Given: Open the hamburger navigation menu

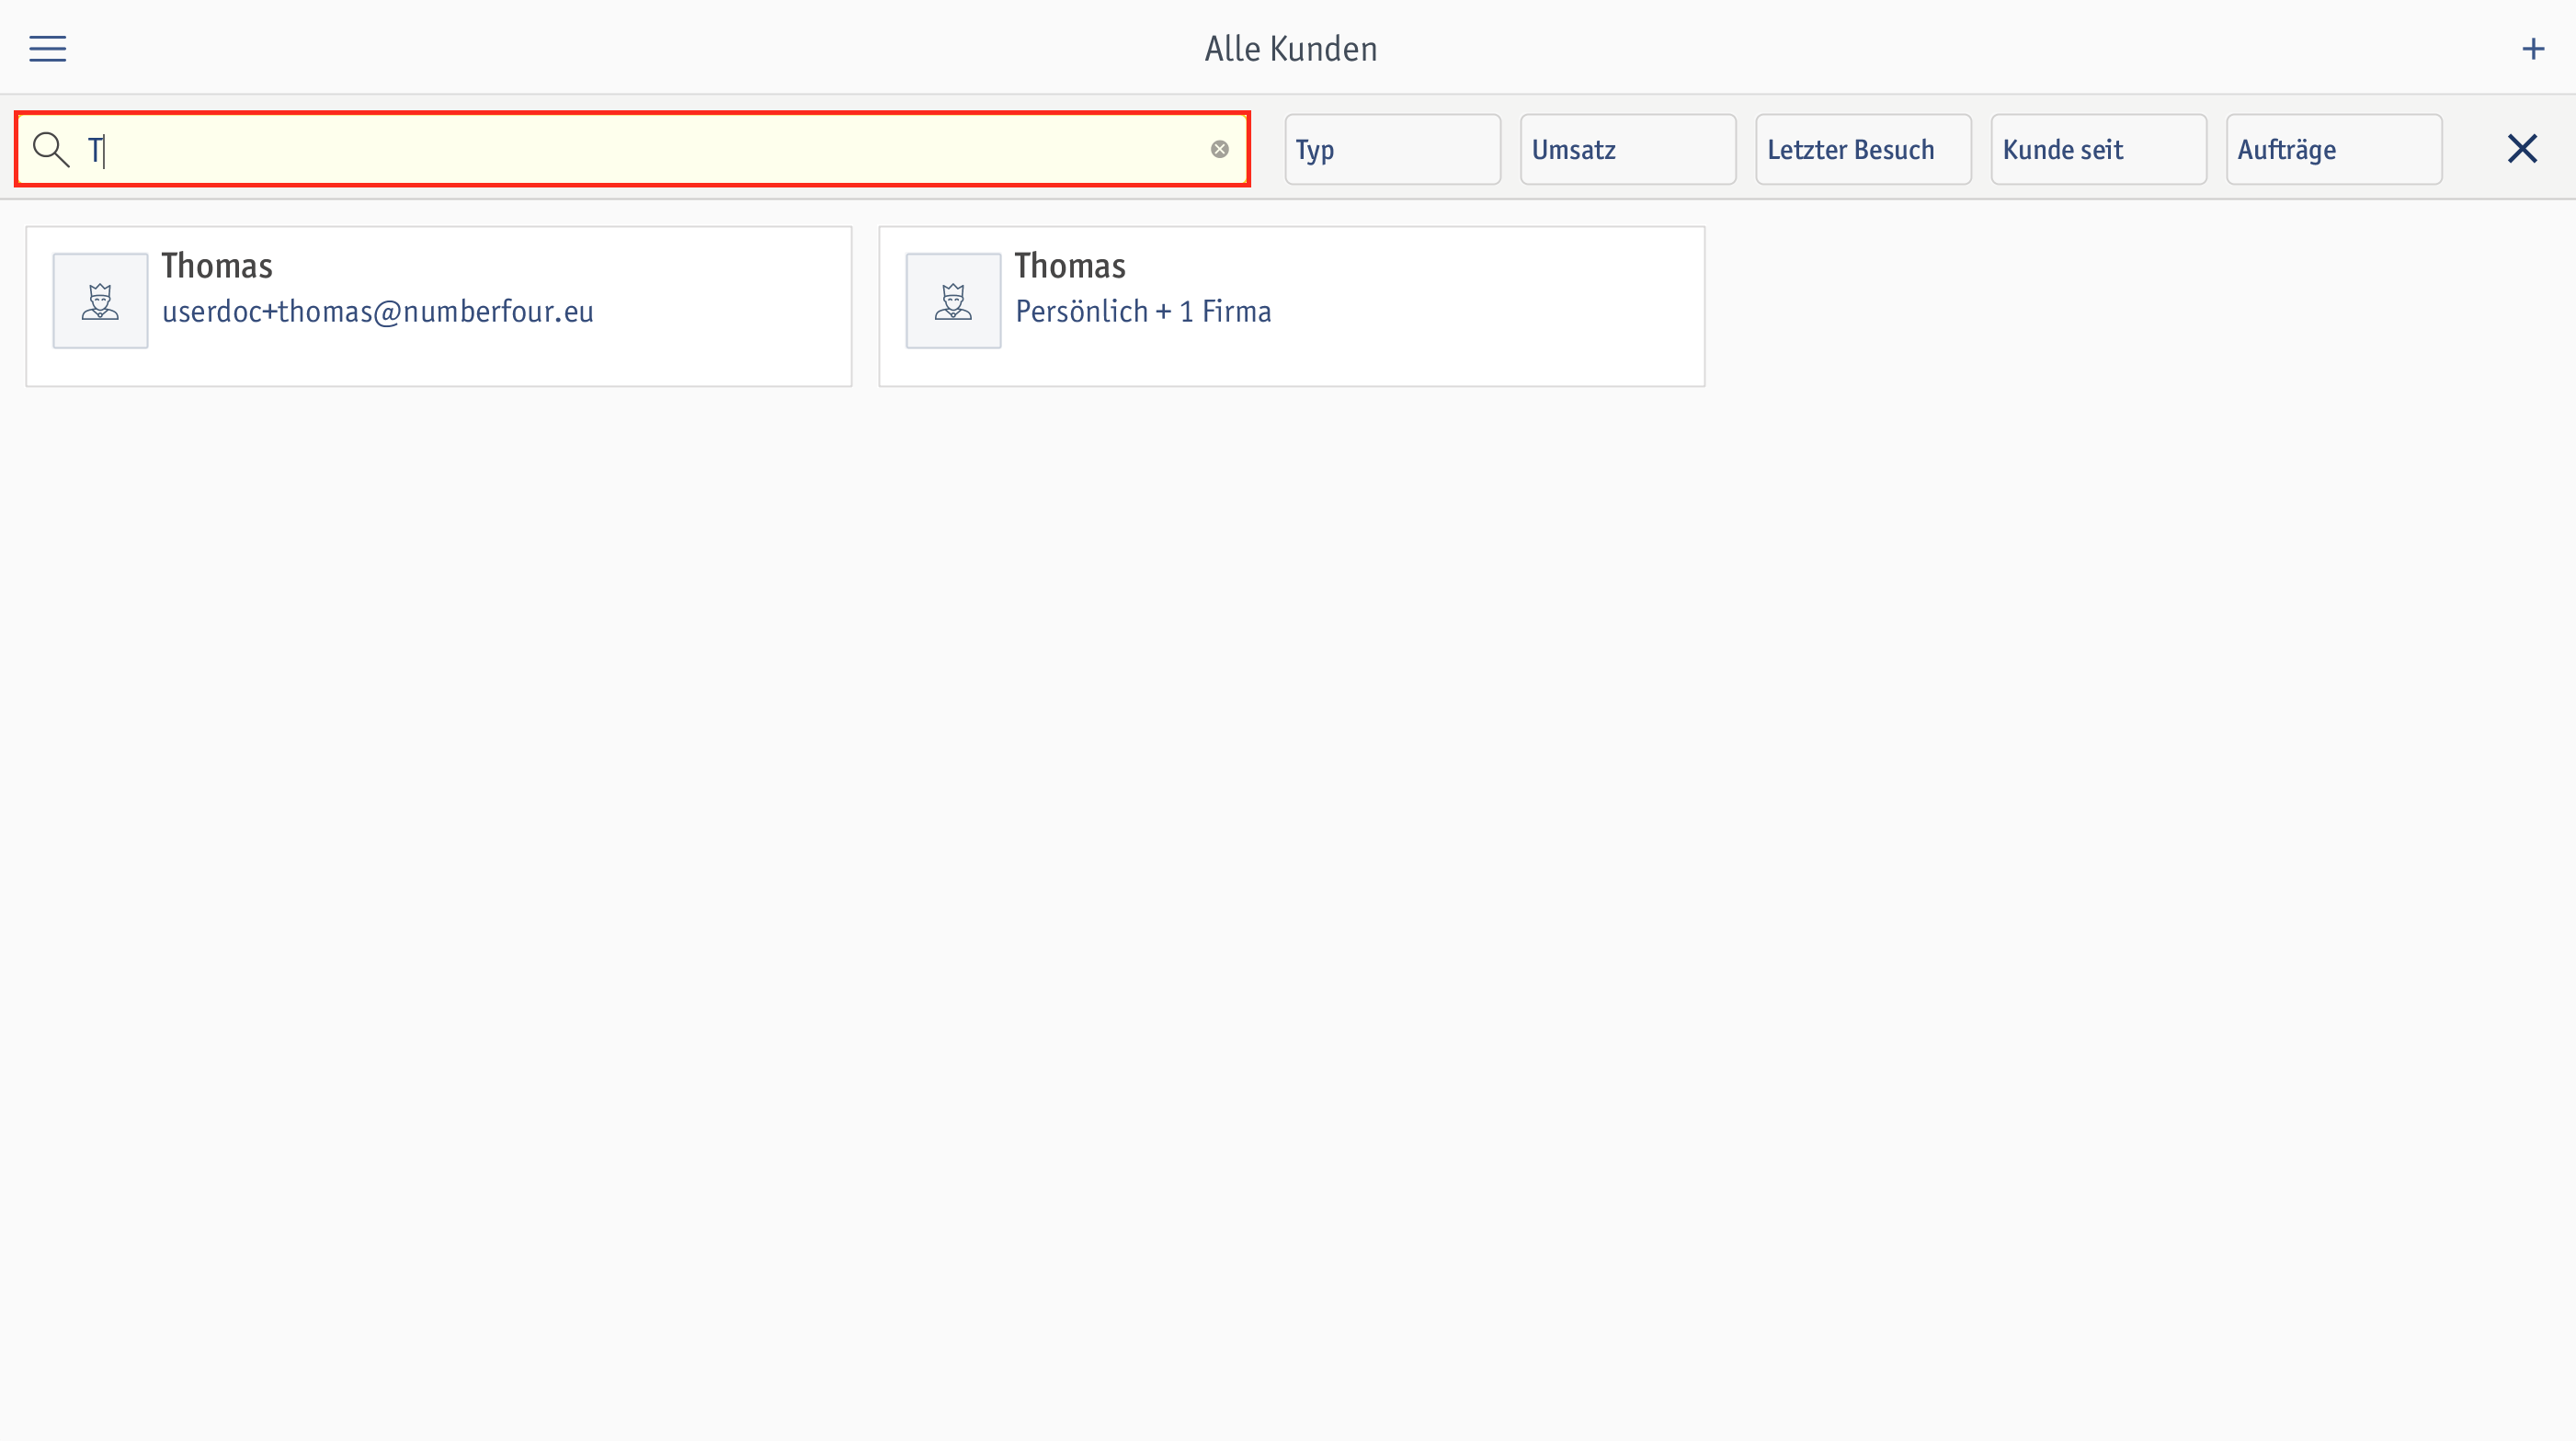Looking at the screenshot, I should 47,49.
